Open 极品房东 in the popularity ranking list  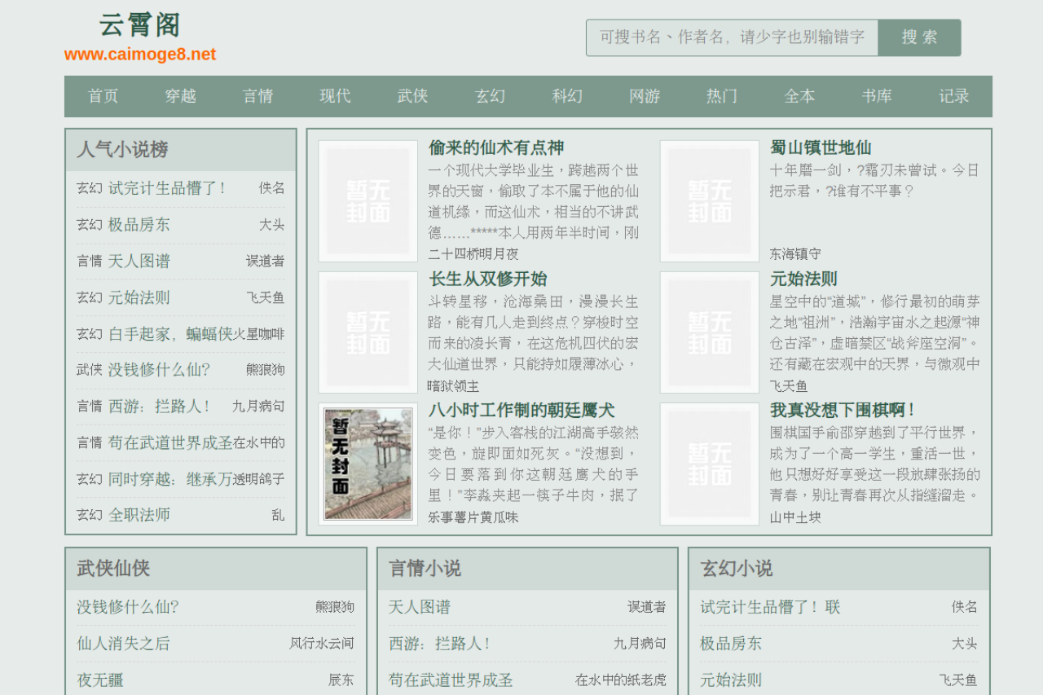[x=139, y=225]
